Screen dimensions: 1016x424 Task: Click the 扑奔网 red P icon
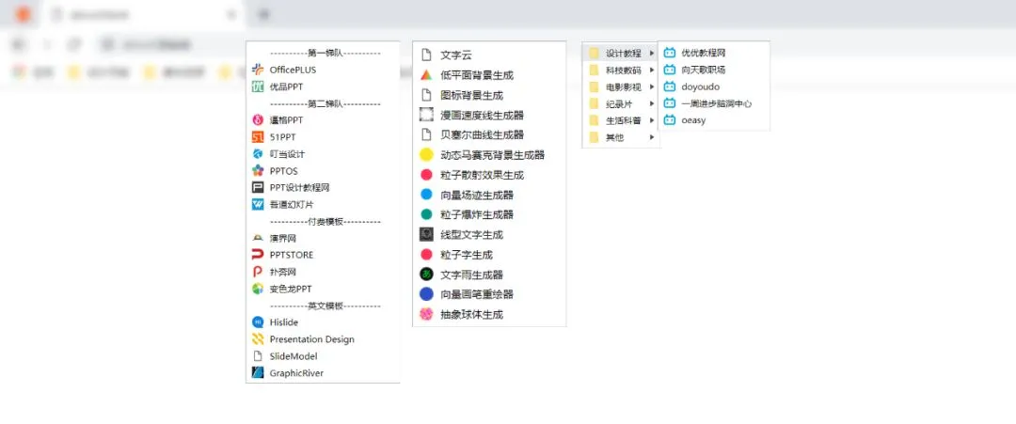click(x=257, y=272)
